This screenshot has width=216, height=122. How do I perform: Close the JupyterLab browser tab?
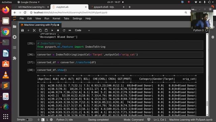click(x=86, y=7)
